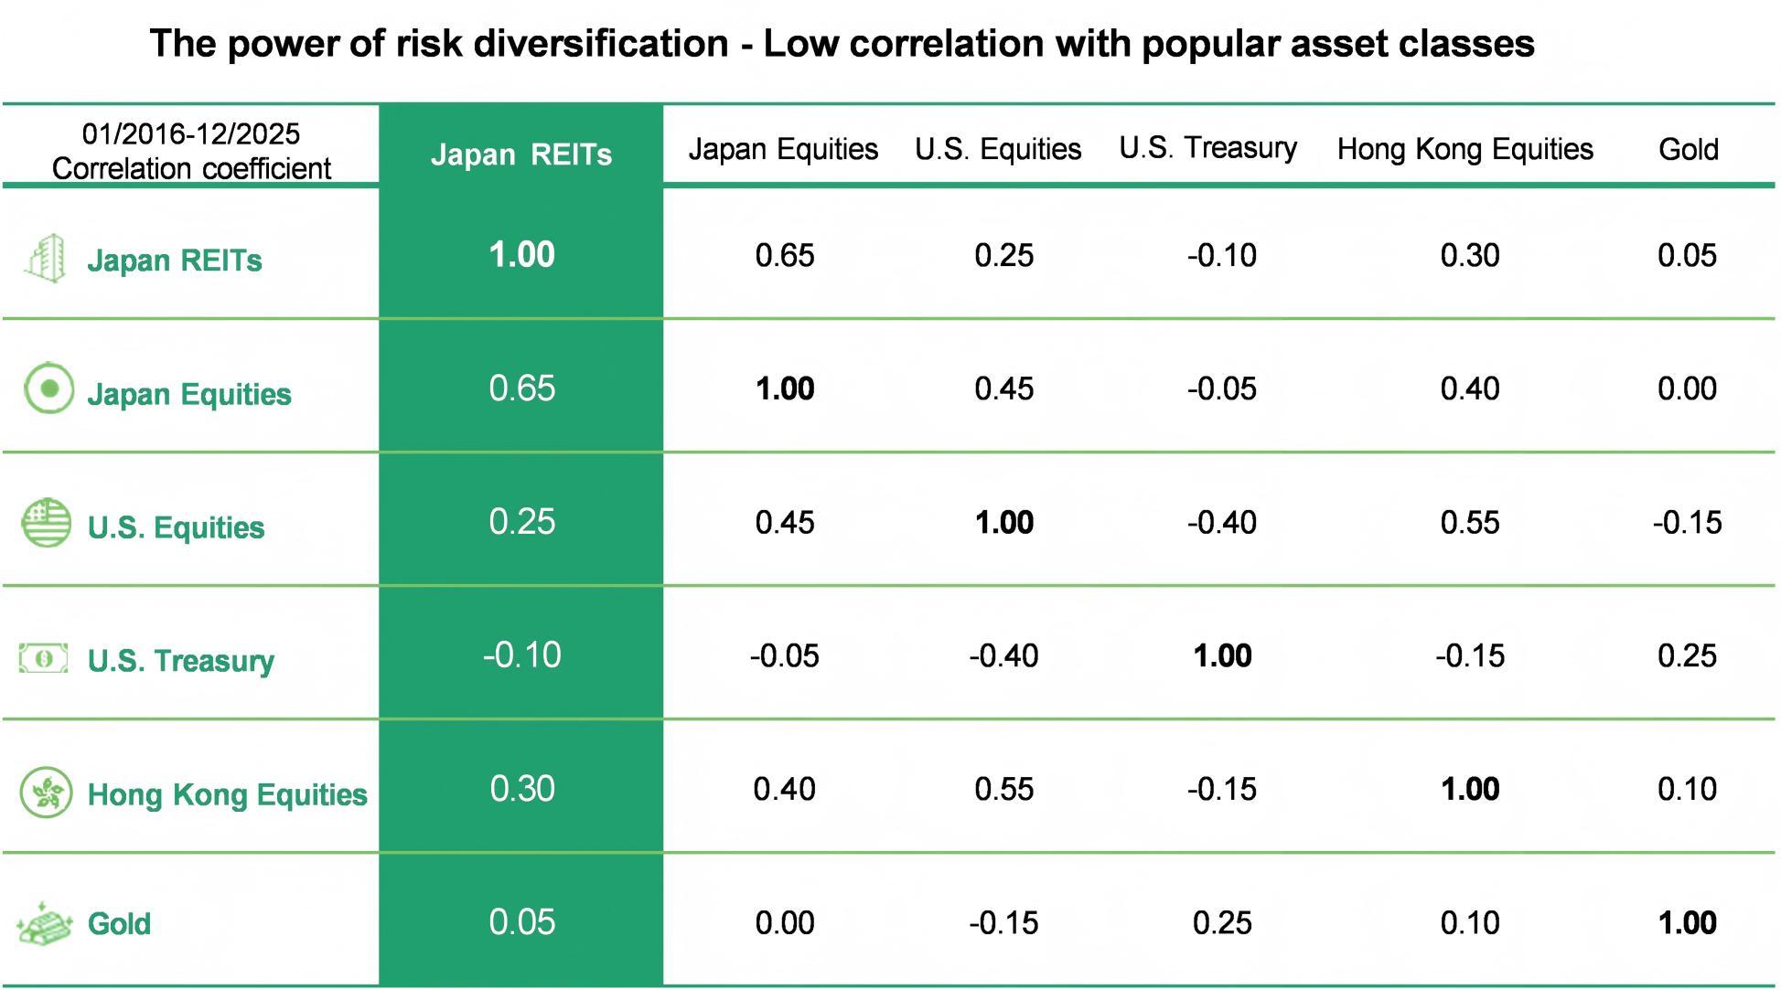Click the U.S. Treasury banknote icon
The width and height of the screenshot is (1781, 990).
(x=44, y=658)
